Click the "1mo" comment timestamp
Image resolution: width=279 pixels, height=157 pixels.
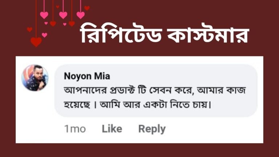pyautogui.click(x=75, y=129)
